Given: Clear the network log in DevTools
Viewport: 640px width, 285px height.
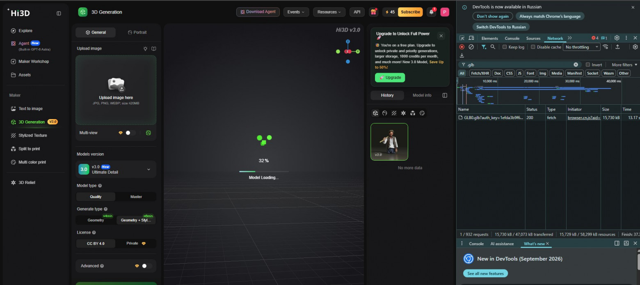Looking at the screenshot, I should (x=471, y=47).
